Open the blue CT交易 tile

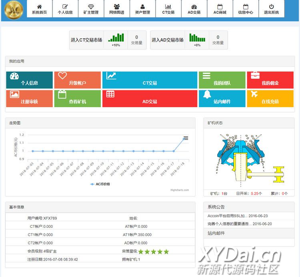150,80
